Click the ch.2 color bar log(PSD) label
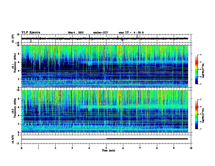This screenshot has width=215, height=166. [x=203, y=115]
